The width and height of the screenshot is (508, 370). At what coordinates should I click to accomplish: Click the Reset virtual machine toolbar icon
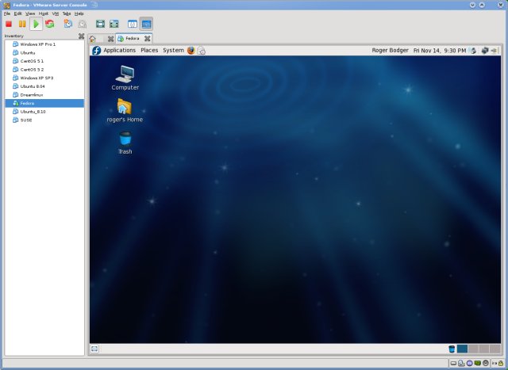[49, 24]
